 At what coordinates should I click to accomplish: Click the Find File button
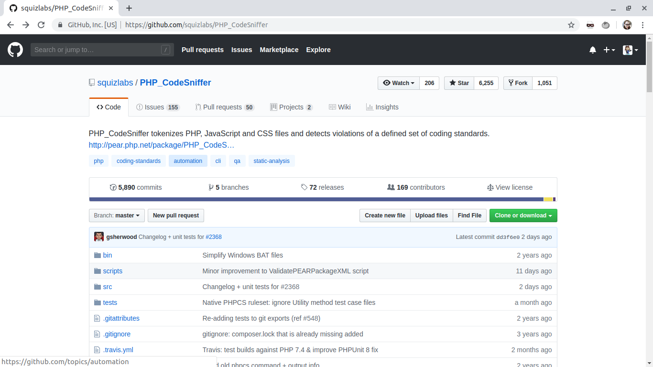(469, 216)
